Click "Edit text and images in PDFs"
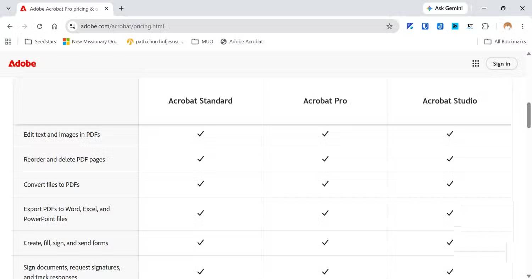The height and width of the screenshot is (279, 532). click(x=62, y=135)
